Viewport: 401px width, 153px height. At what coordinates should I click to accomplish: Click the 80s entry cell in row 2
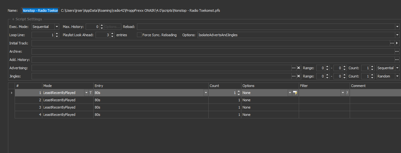pos(151,100)
